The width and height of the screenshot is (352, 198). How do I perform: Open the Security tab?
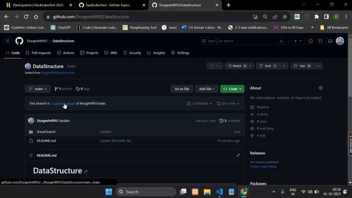[132, 53]
